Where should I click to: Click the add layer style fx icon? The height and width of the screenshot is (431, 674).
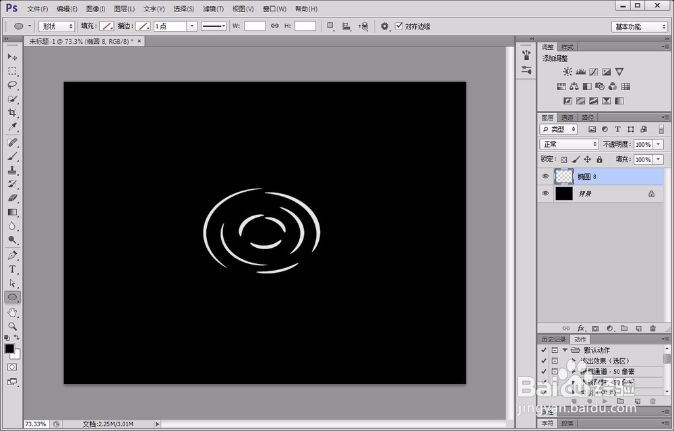(581, 329)
